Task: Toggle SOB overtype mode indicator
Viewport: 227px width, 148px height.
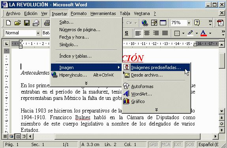Action: click(x=190, y=144)
